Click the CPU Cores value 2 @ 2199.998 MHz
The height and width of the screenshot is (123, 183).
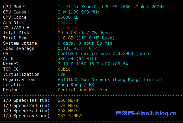coord(78,12)
